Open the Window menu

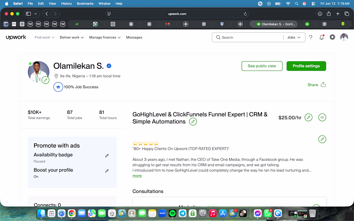[104, 4]
